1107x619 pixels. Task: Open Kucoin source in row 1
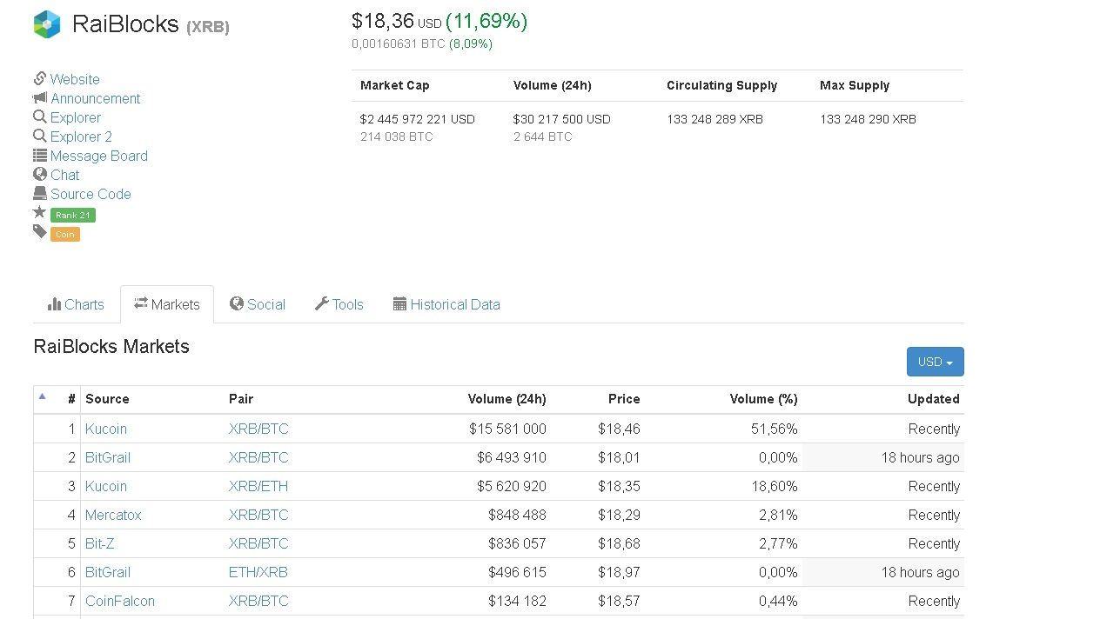tap(106, 429)
